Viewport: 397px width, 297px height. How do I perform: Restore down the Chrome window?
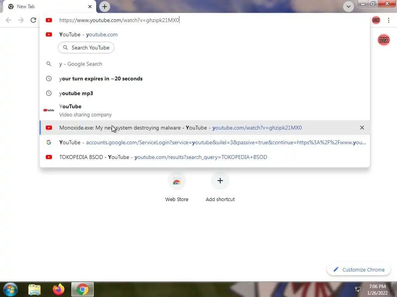(x=373, y=4)
